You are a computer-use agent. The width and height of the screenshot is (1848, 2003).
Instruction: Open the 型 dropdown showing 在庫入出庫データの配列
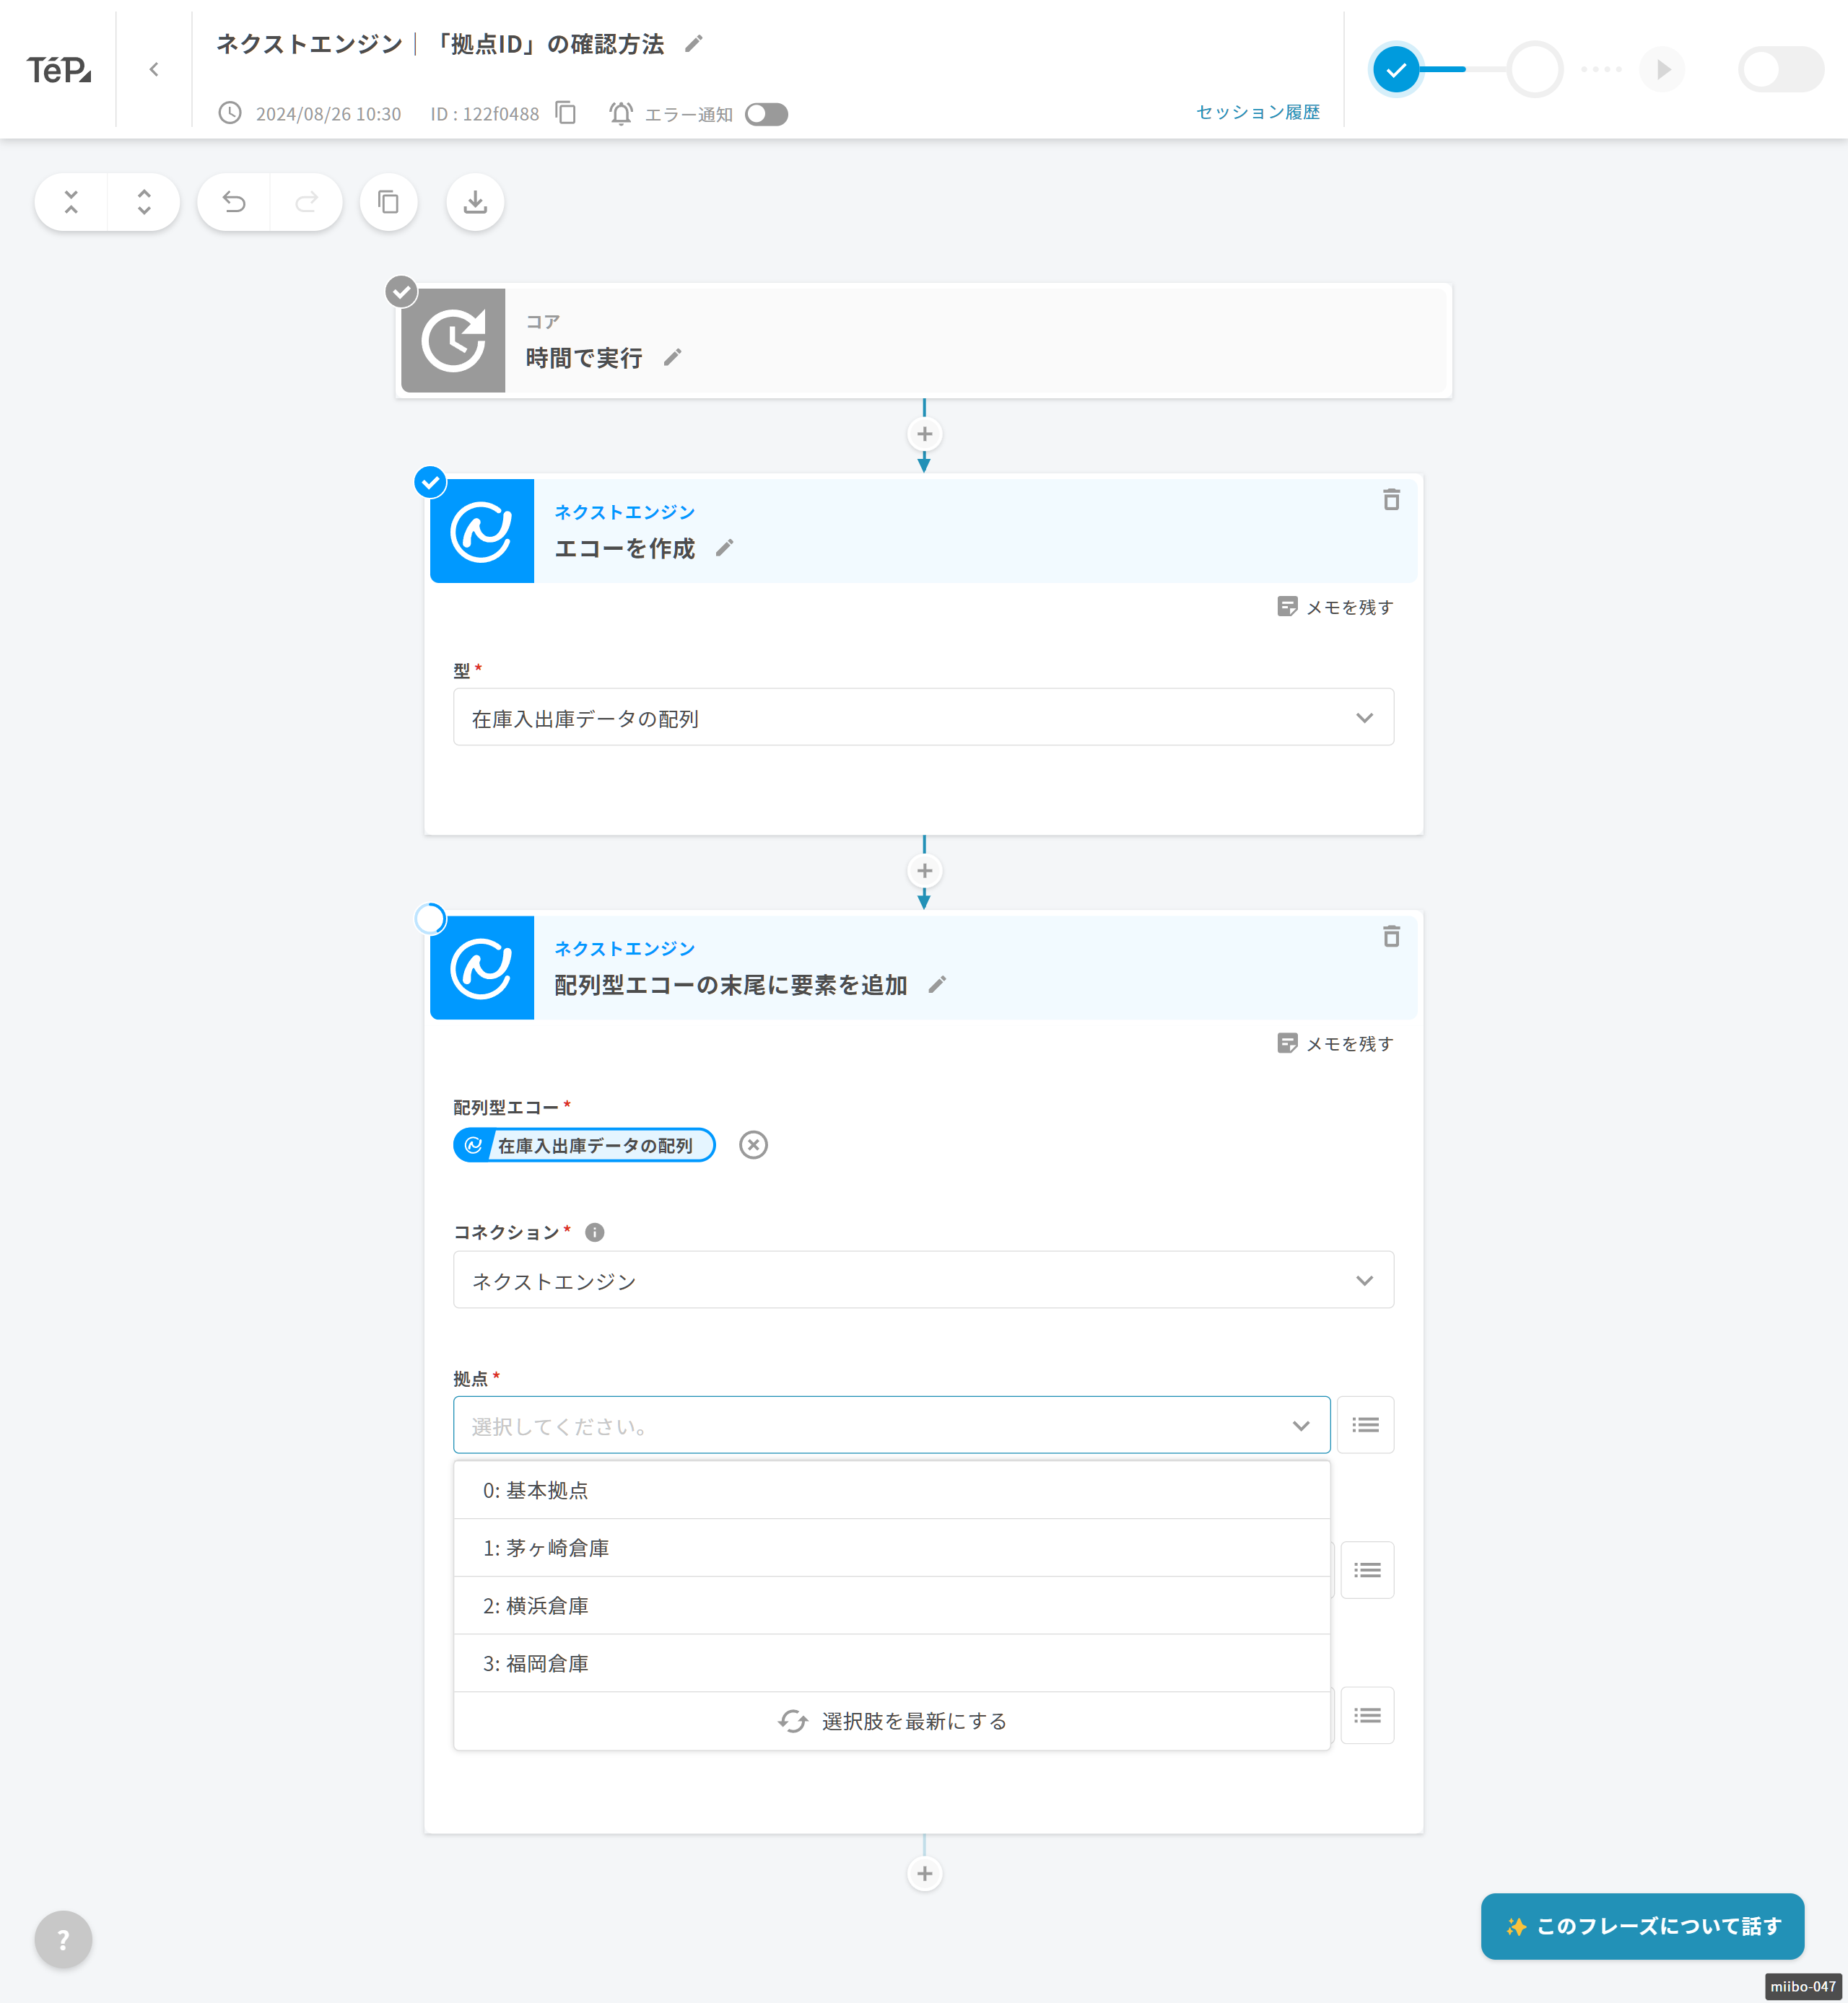point(922,718)
